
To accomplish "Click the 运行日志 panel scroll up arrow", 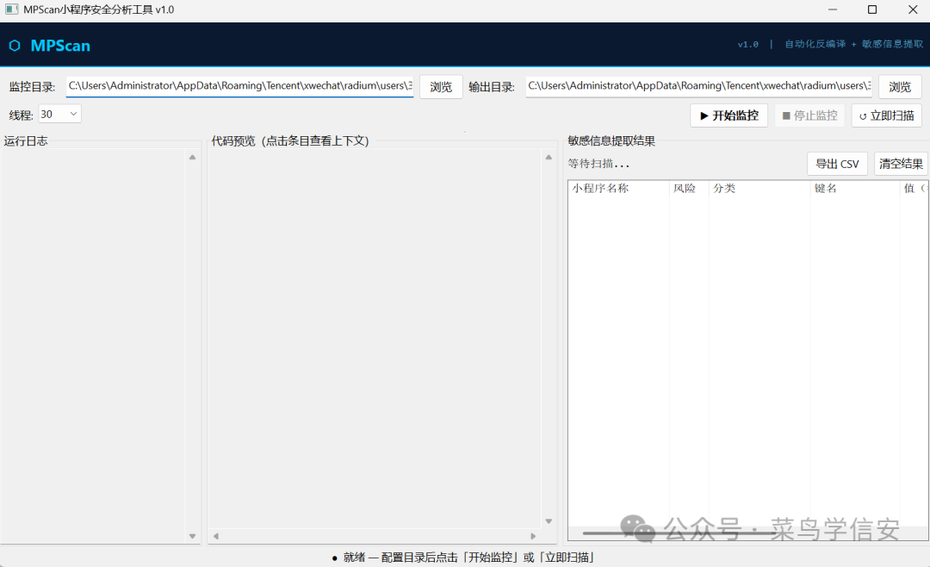I will pos(192,158).
